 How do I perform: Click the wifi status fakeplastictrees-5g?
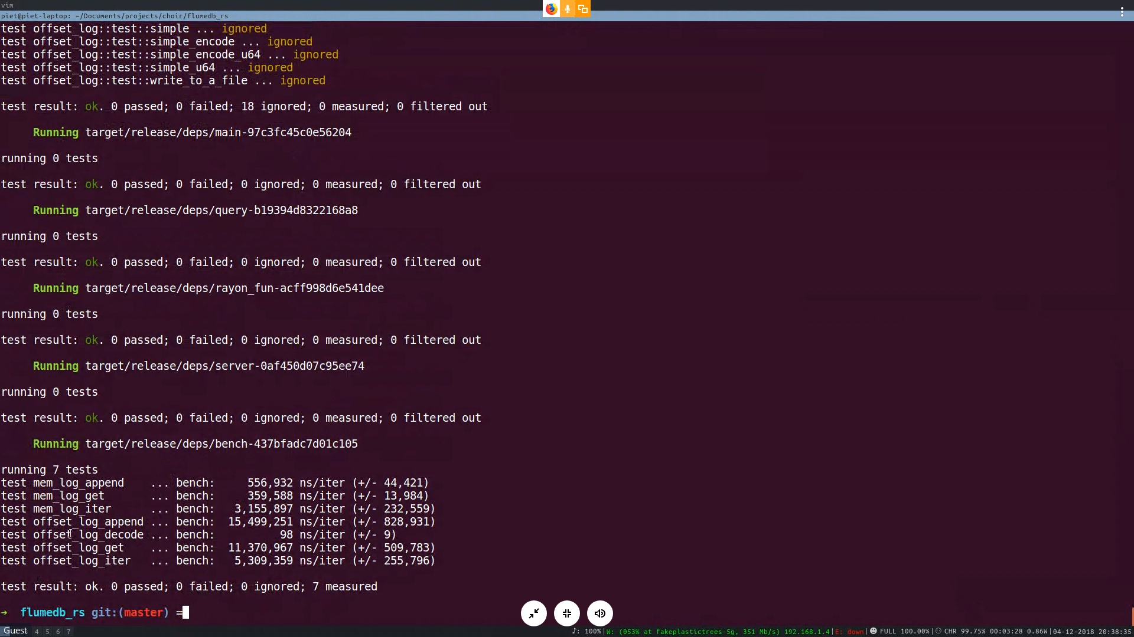tap(718, 632)
